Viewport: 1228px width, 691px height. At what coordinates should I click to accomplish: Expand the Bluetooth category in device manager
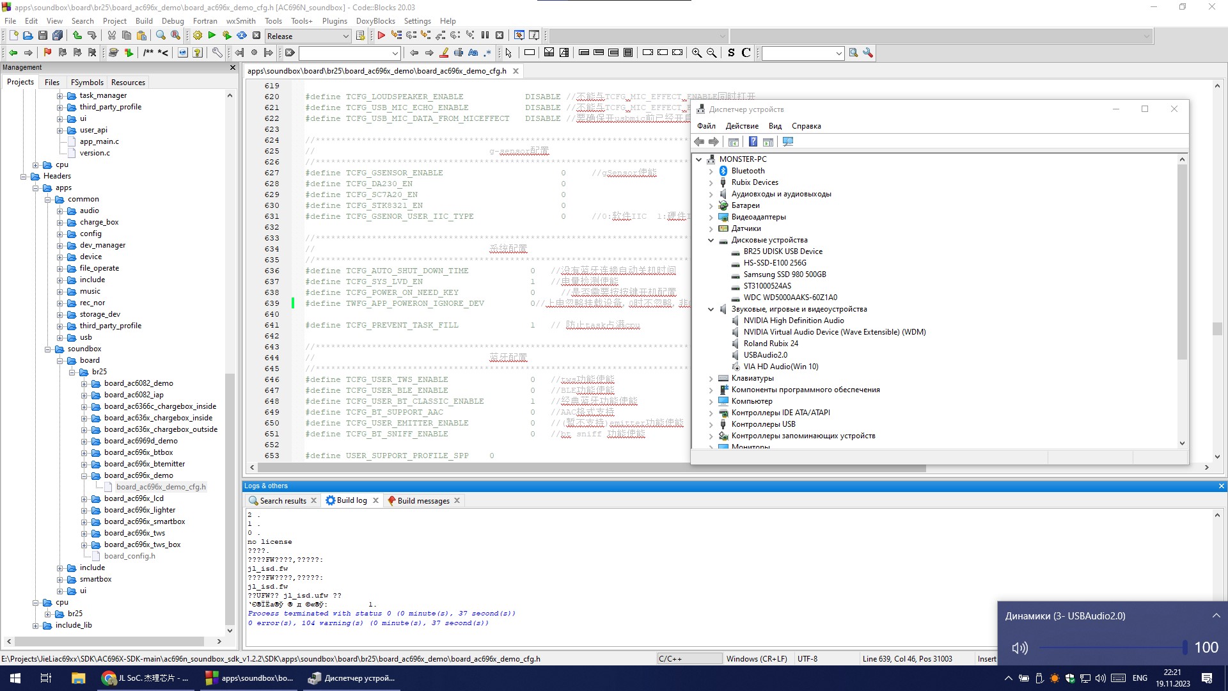click(711, 171)
